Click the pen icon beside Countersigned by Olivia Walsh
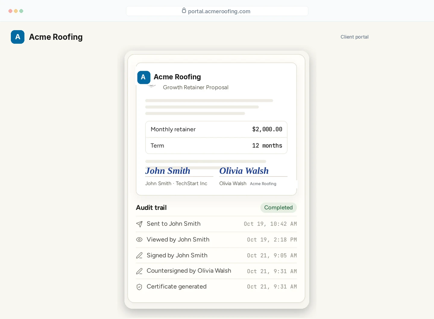Viewport: 434px width, 319px height. pos(139,271)
